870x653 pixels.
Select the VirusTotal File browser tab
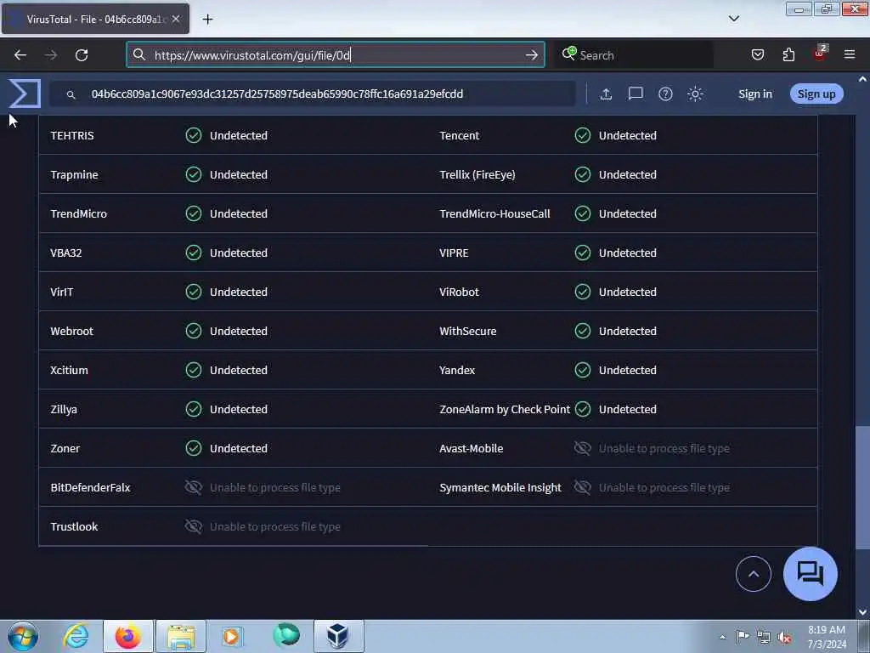tap(95, 19)
